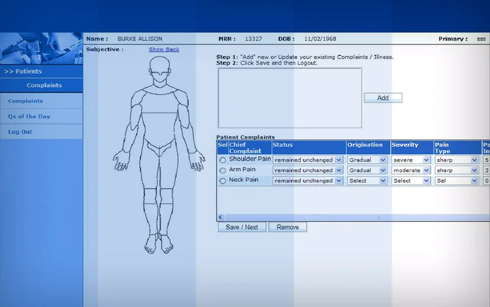Open Severity dropdown showing severe
Screen dimensions: 490x307
pos(411,160)
